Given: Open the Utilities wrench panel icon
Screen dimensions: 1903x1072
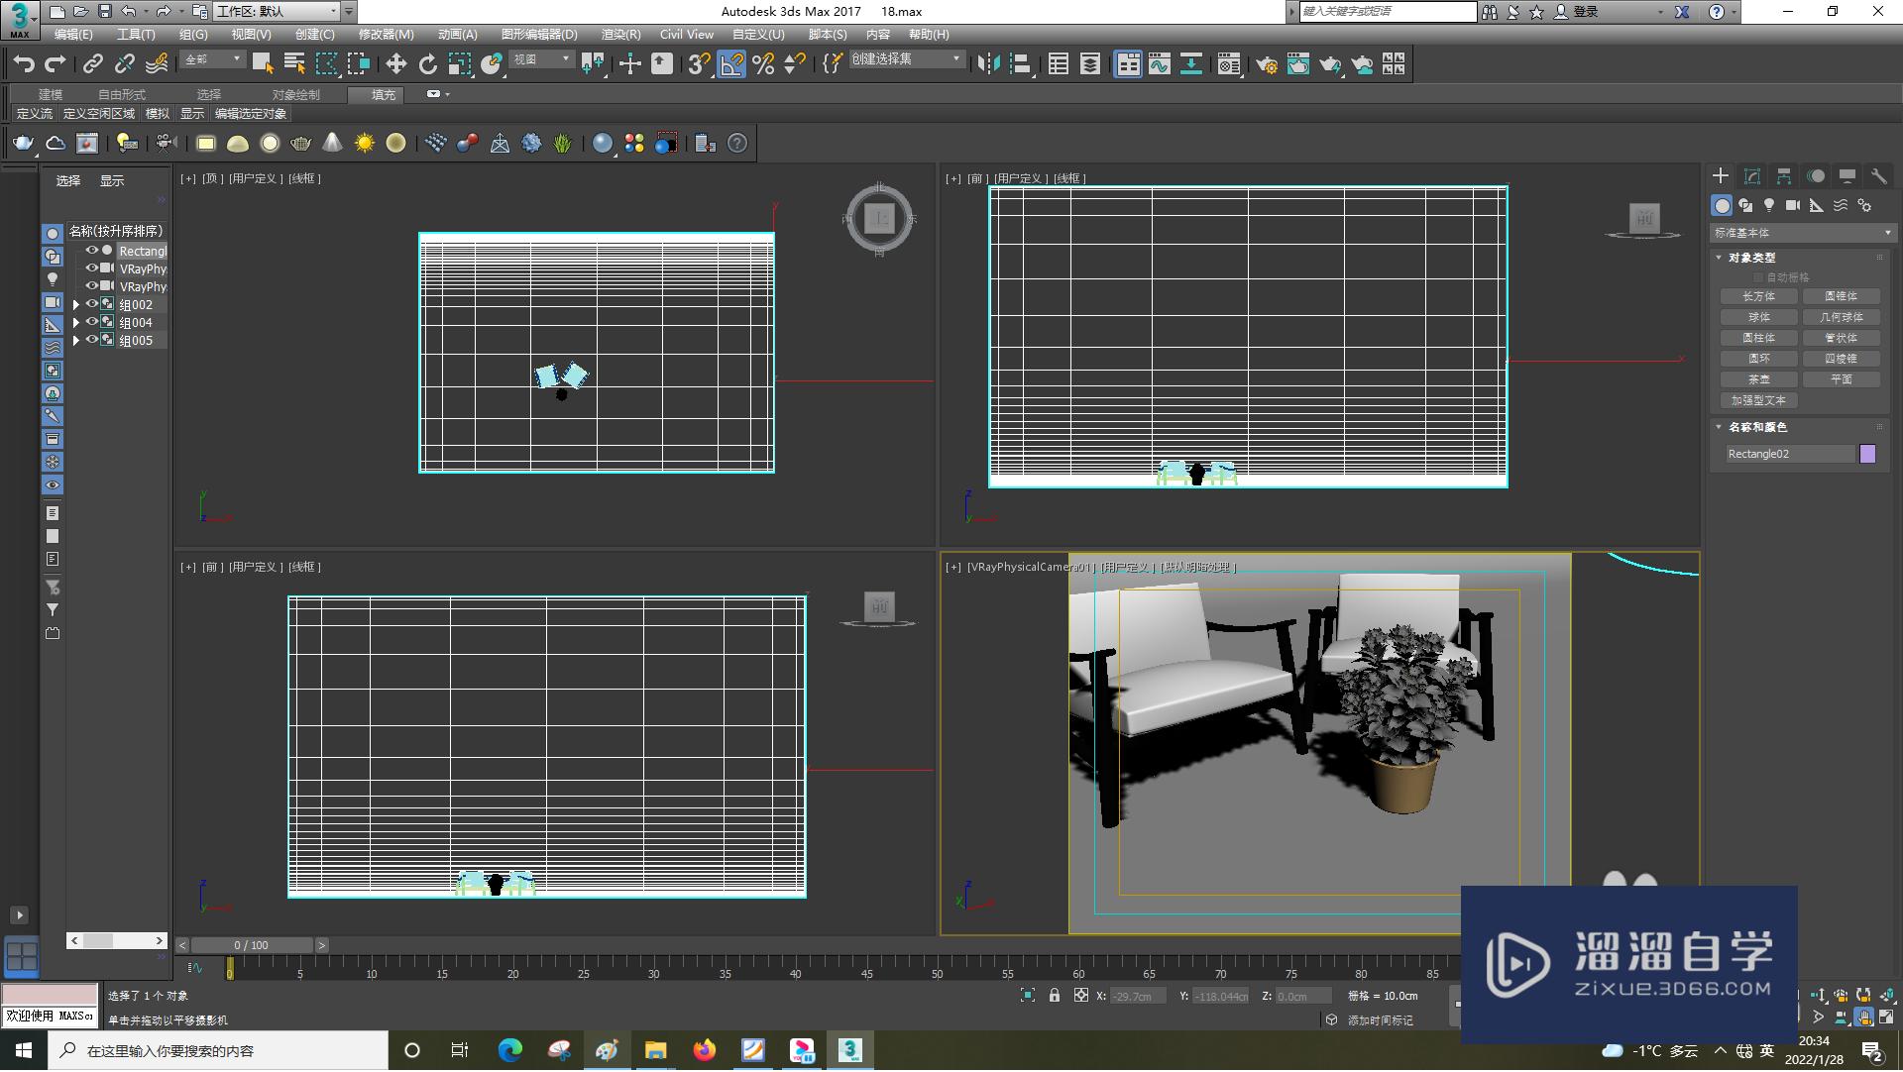Looking at the screenshot, I should [x=1878, y=176].
